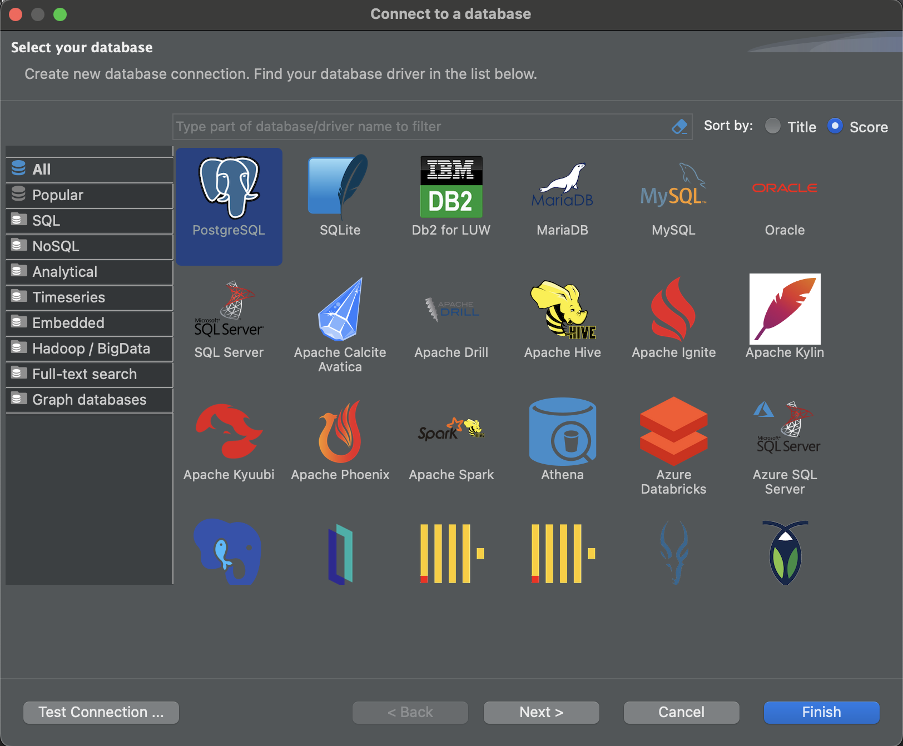This screenshot has height=746, width=903.
Task: Select the PostgreSQL database driver
Action: (229, 206)
